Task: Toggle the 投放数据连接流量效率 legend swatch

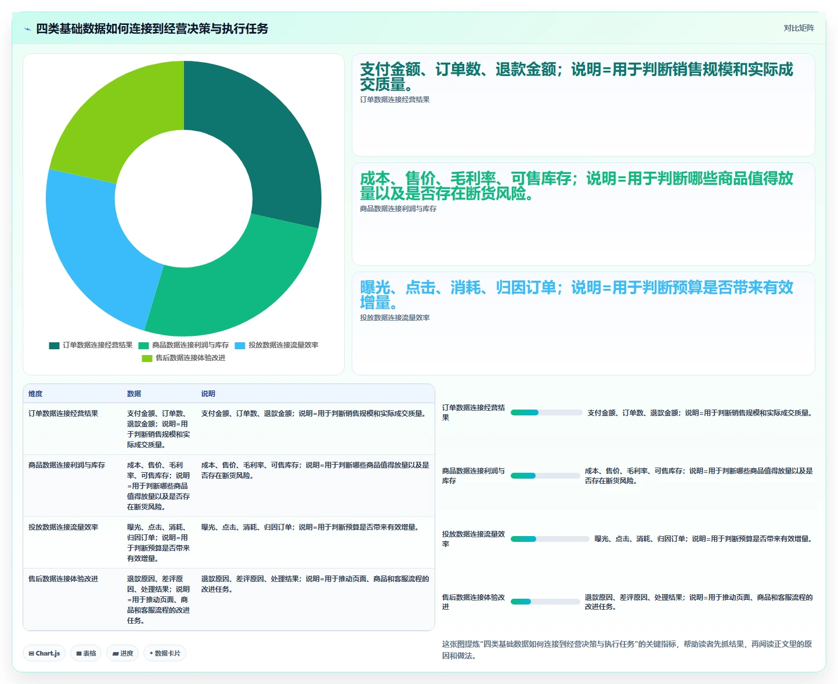Action: pos(240,345)
